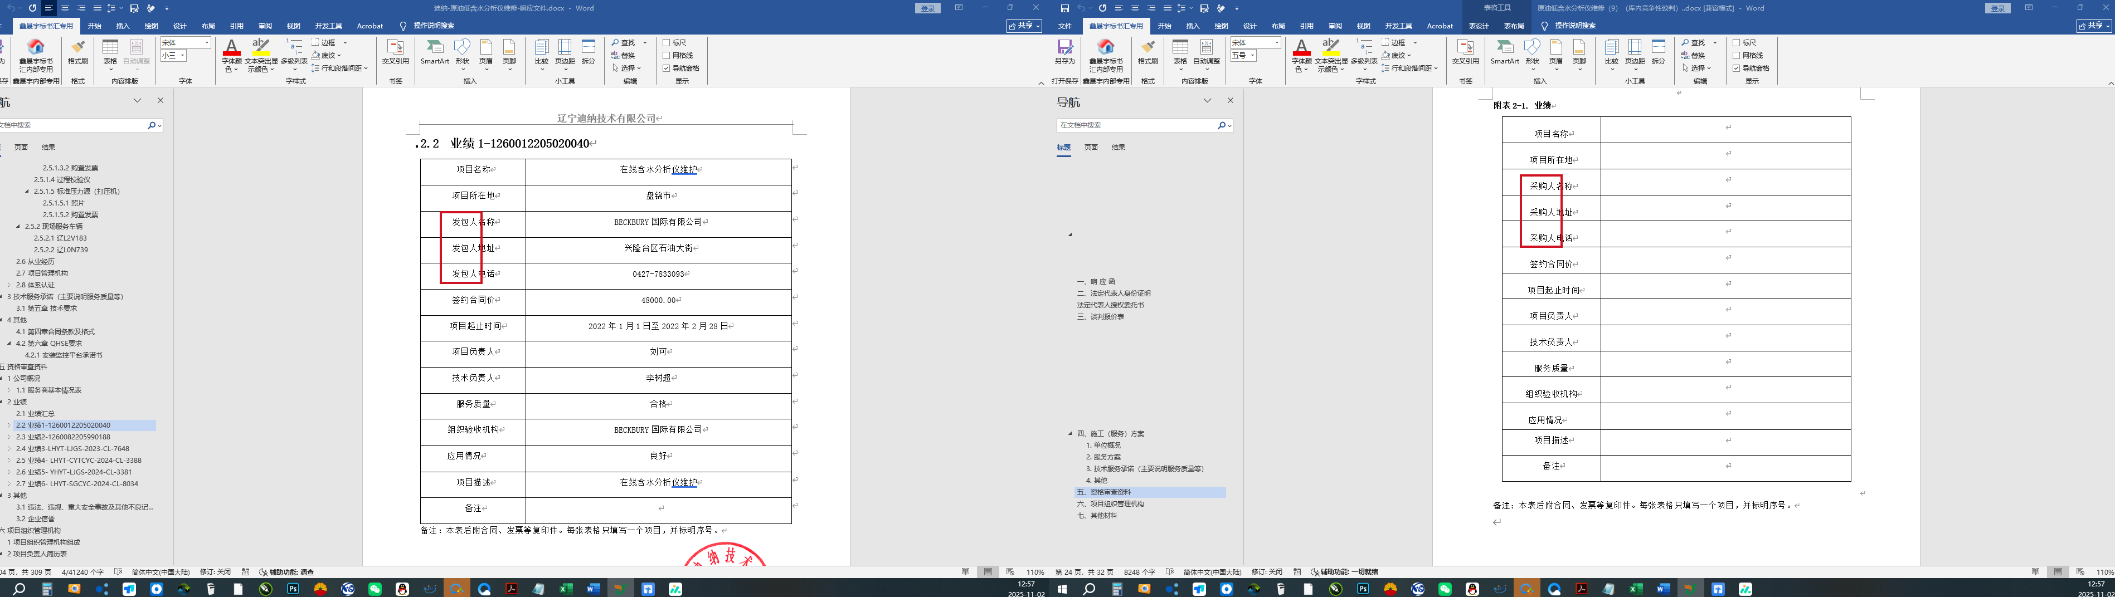Click Format Painter (格式刷) in left Word window
The height and width of the screenshot is (597, 2115).
tap(78, 52)
